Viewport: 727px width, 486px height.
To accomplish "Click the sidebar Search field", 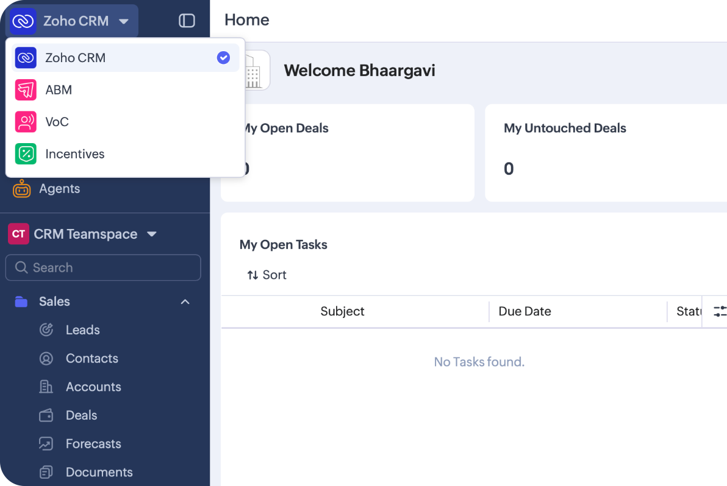I will pyautogui.click(x=103, y=267).
